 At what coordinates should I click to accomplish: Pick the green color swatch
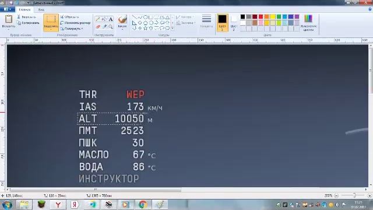279,17
